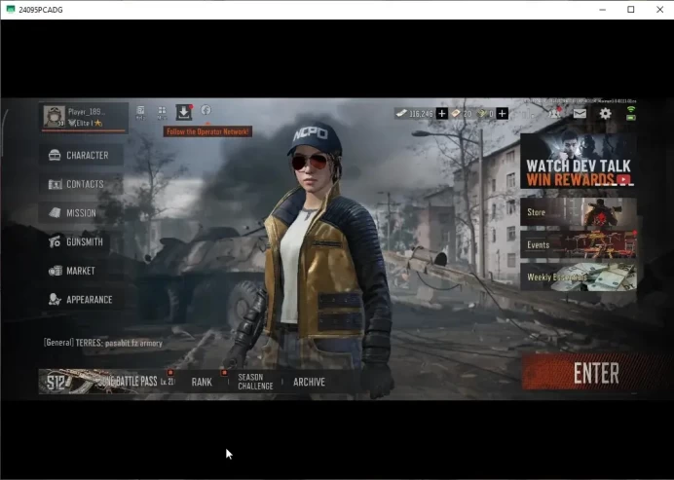Open the MARKET menu
The image size is (674, 480).
point(81,271)
